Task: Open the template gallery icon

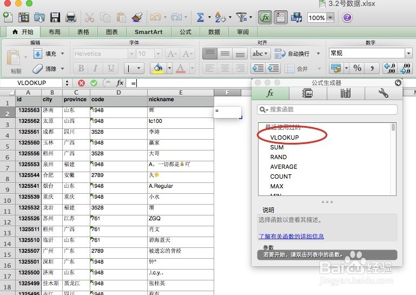Action: 24,17
